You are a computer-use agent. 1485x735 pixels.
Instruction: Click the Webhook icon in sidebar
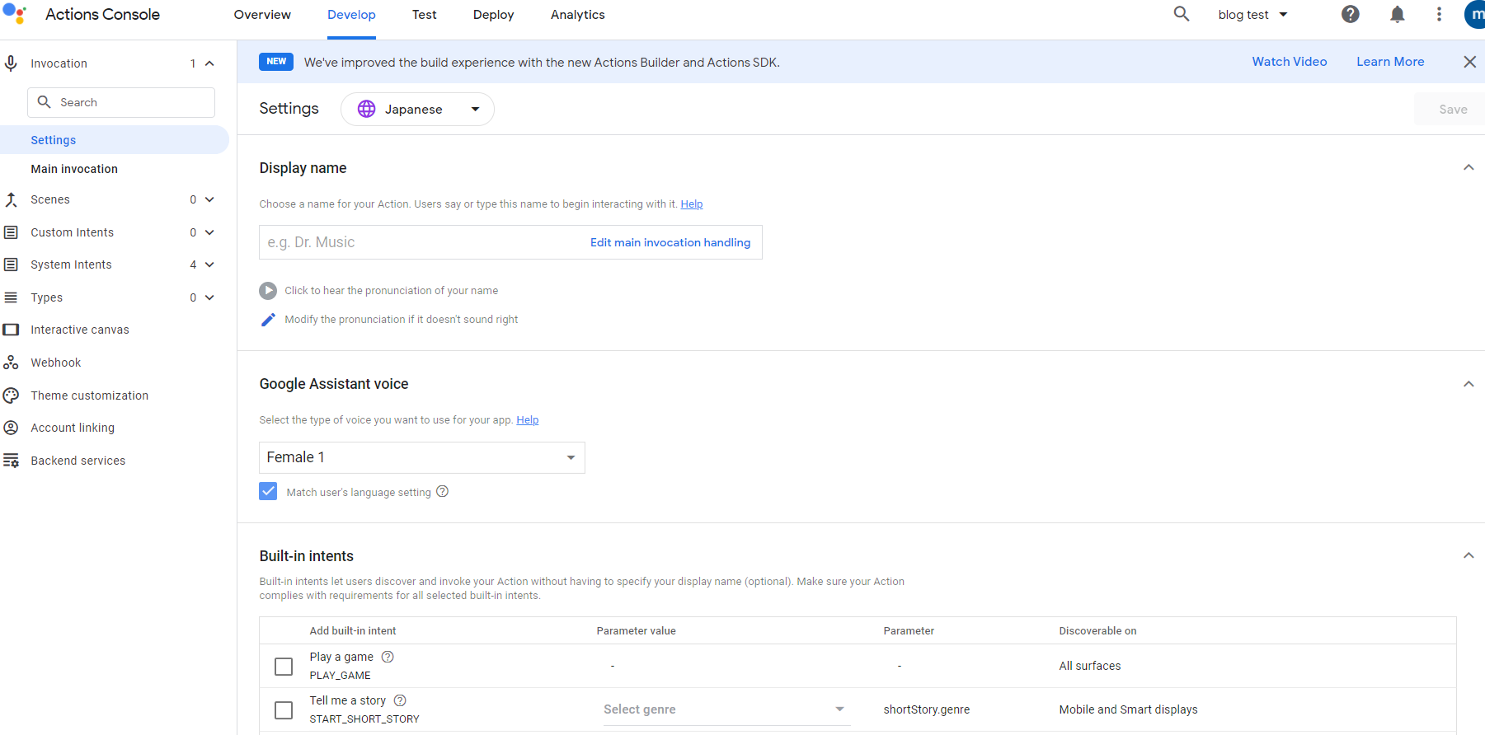point(11,363)
